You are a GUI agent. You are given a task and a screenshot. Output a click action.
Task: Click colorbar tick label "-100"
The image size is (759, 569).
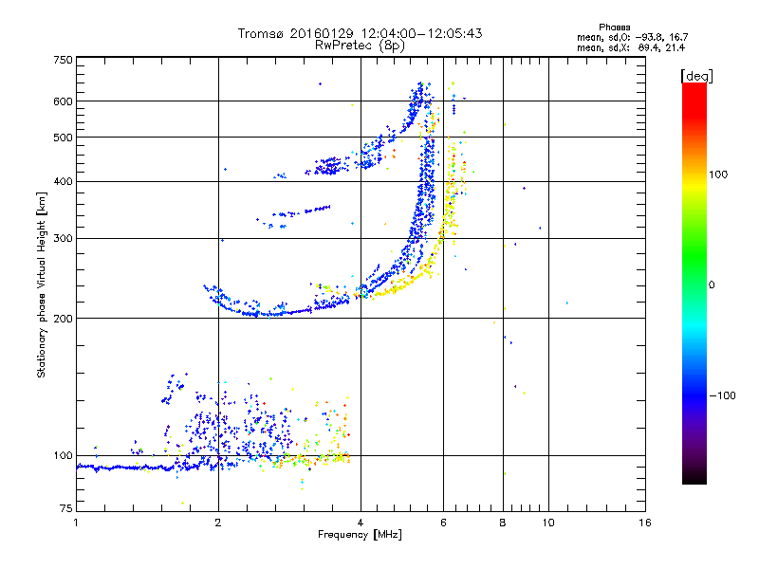(722, 395)
